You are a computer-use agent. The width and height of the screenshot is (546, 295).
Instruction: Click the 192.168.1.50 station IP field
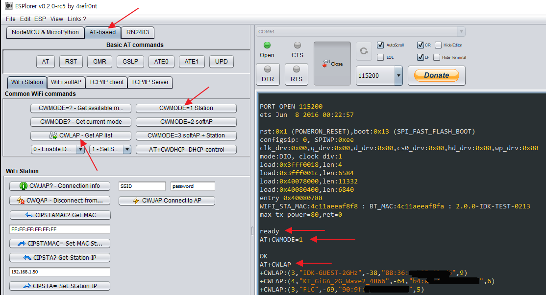coord(59,272)
